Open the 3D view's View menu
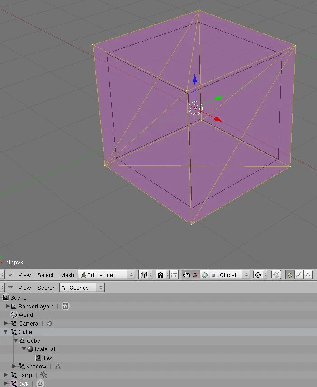Image resolution: width=317 pixels, height=387 pixels. pos(24,275)
